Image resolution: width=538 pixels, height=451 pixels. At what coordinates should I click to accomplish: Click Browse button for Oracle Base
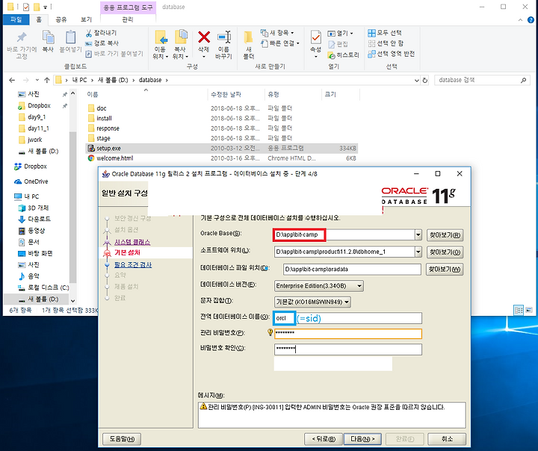[x=445, y=235]
